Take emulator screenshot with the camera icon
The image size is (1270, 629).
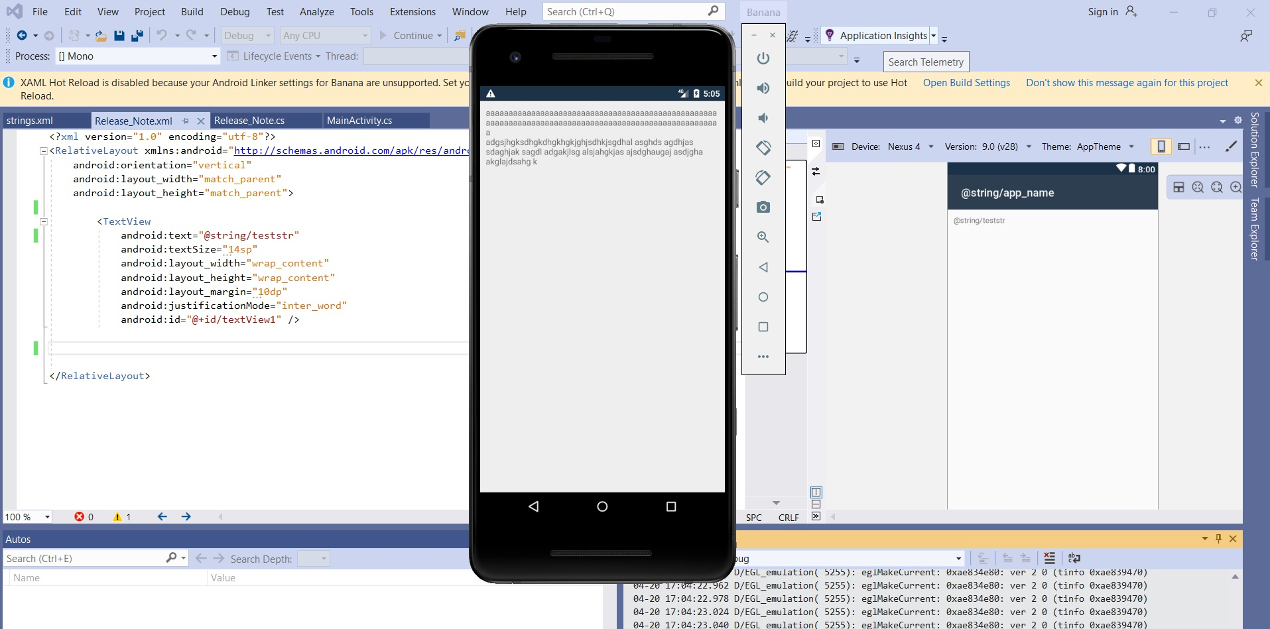click(x=763, y=207)
